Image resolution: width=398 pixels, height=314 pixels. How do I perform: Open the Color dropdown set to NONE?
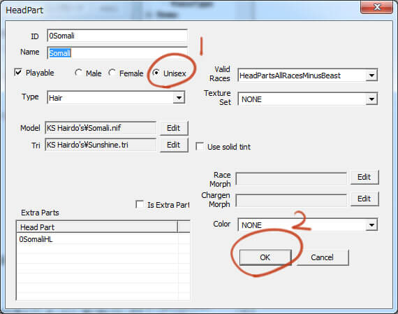coord(307,225)
